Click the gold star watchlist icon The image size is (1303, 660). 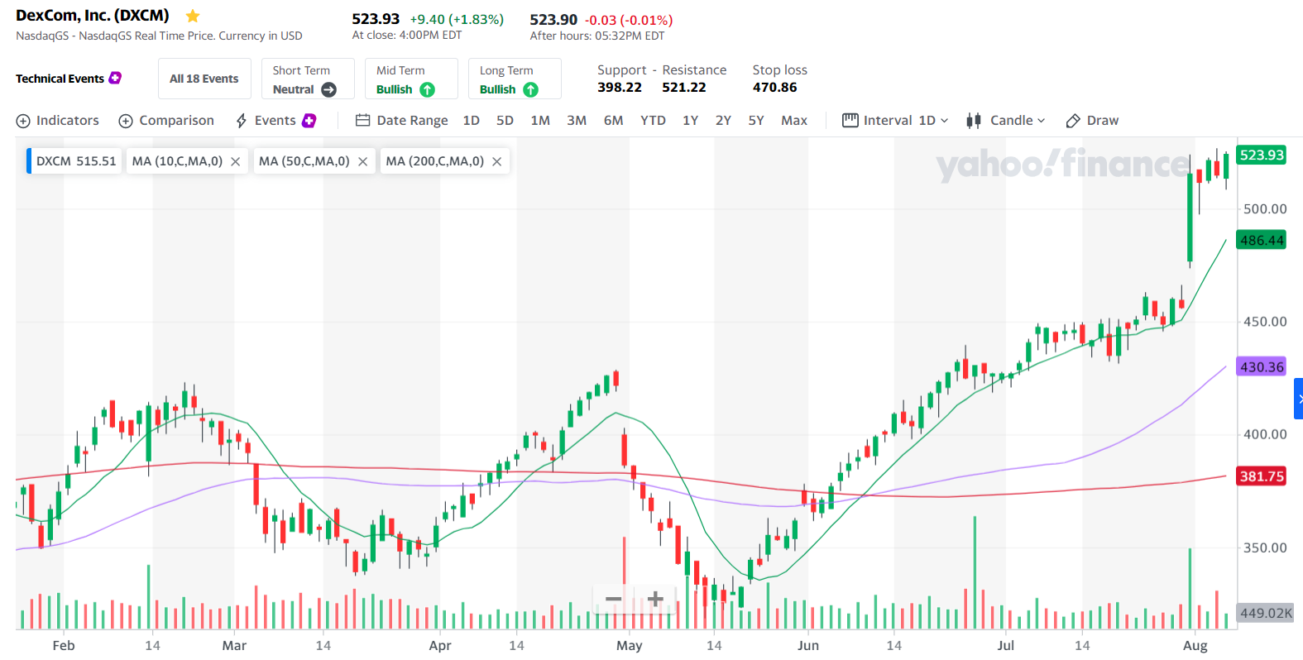193,16
